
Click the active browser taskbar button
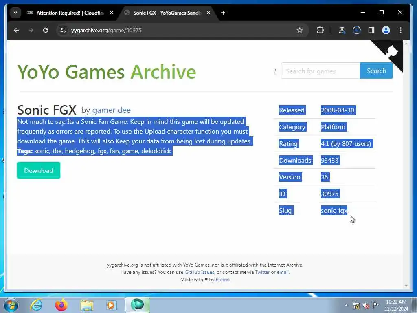pyautogui.click(x=137, y=305)
